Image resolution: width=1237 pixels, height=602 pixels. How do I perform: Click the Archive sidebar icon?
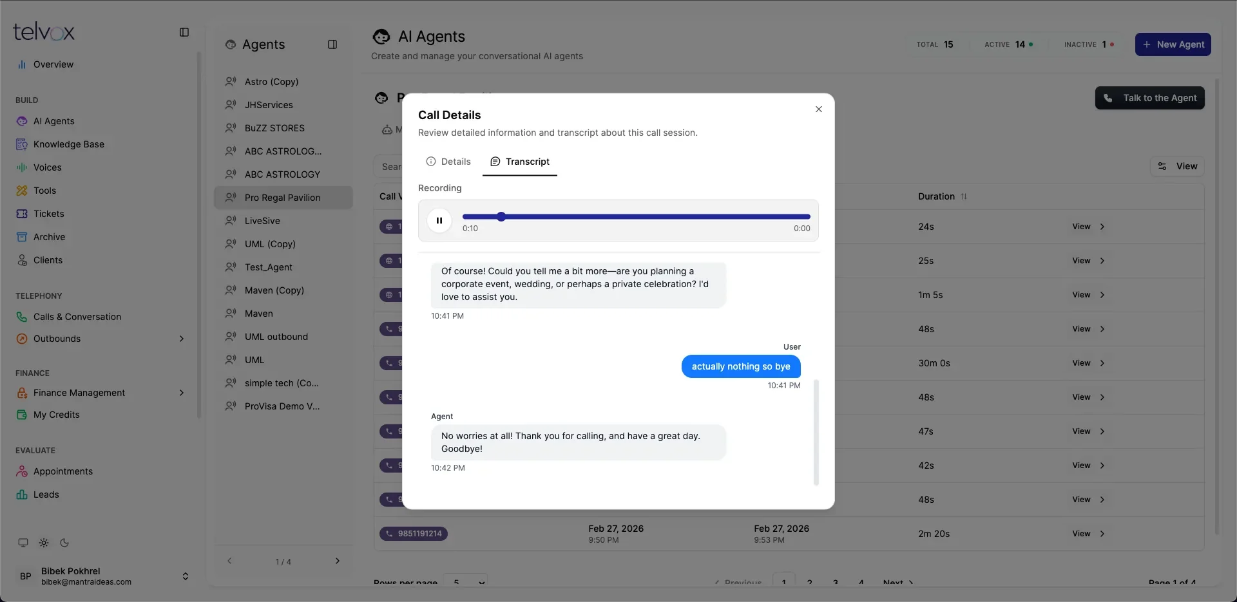(x=22, y=237)
